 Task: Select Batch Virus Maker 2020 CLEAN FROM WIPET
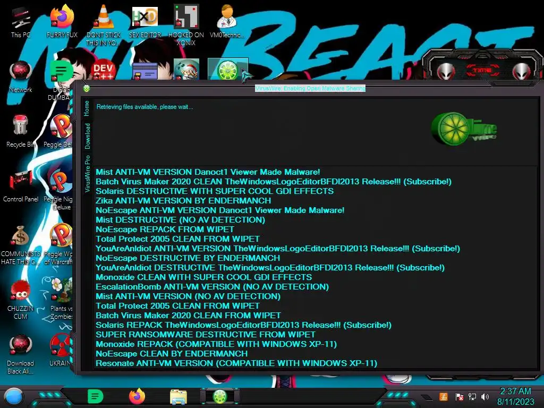tap(189, 316)
